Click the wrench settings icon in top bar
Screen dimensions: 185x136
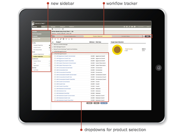[x=129, y=27]
